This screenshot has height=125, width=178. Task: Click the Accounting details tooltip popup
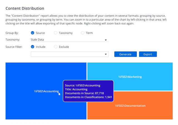pos(88,91)
